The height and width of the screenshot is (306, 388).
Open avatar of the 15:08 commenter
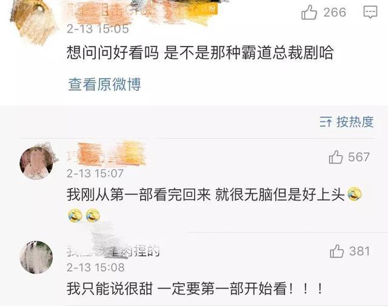36,257
